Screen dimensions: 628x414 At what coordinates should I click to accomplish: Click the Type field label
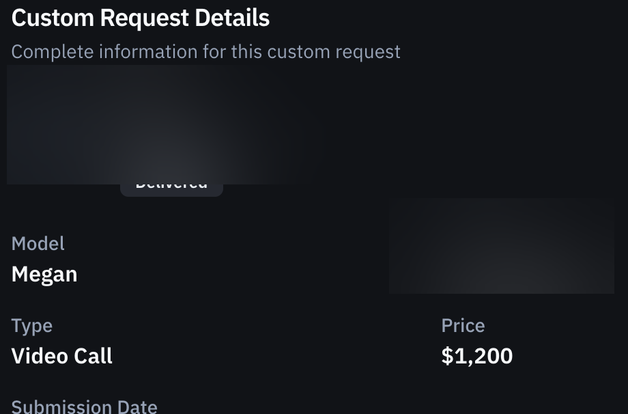pyautogui.click(x=31, y=325)
